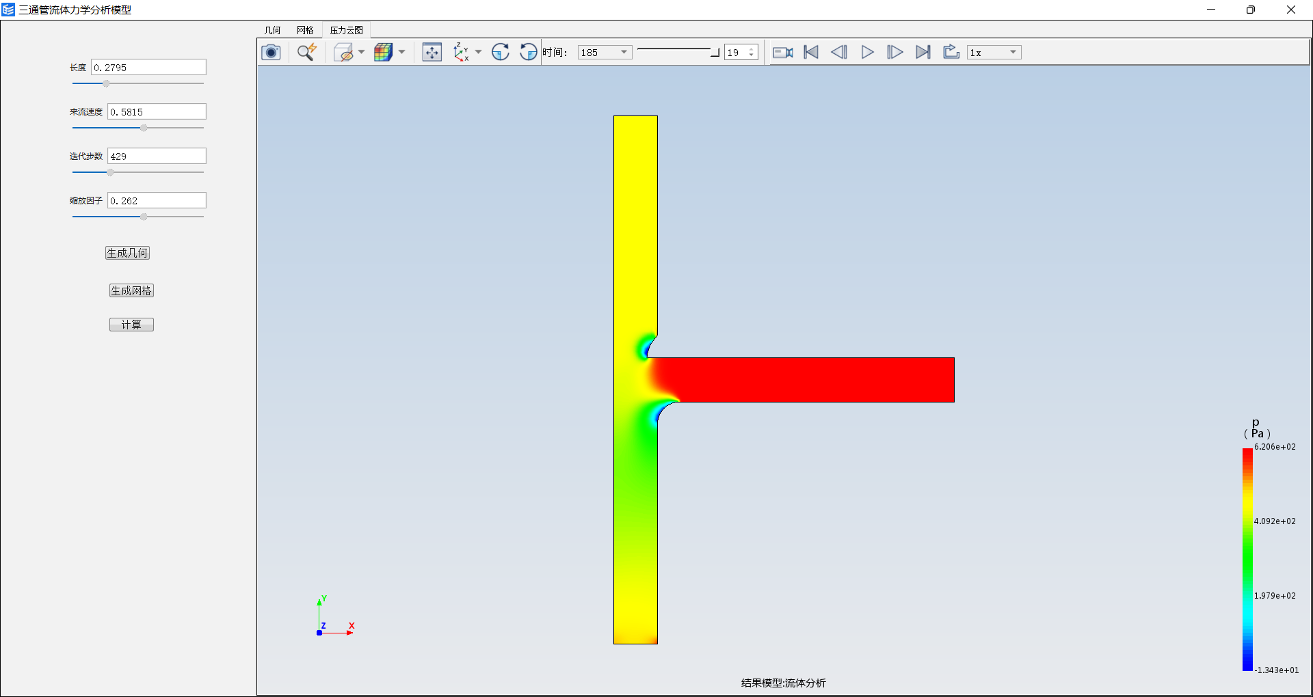Click the XYZ axis triad in viewport
Image resolution: width=1313 pixels, height=697 pixels.
335,616
